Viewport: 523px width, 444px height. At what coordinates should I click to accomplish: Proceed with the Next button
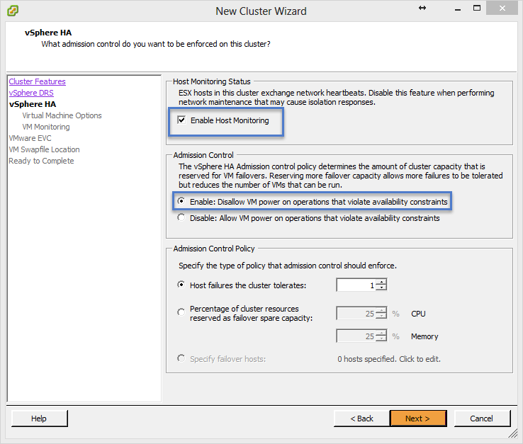click(418, 419)
